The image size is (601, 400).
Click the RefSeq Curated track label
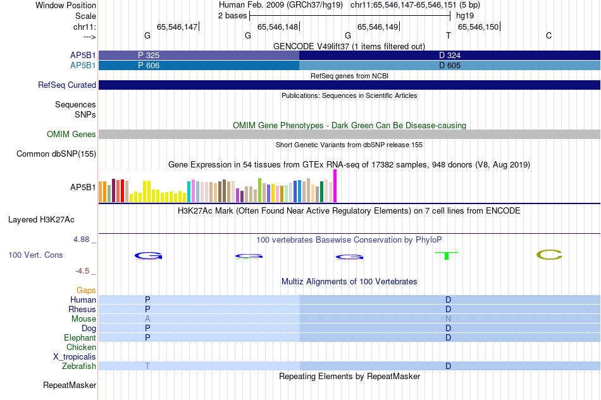66,85
